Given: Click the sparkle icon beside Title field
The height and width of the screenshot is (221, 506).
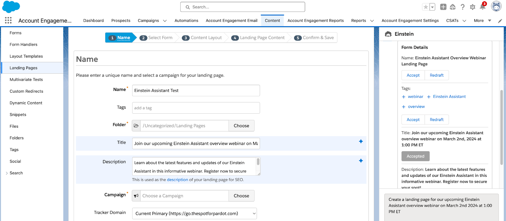Looking at the screenshot, I should pyautogui.click(x=361, y=141).
